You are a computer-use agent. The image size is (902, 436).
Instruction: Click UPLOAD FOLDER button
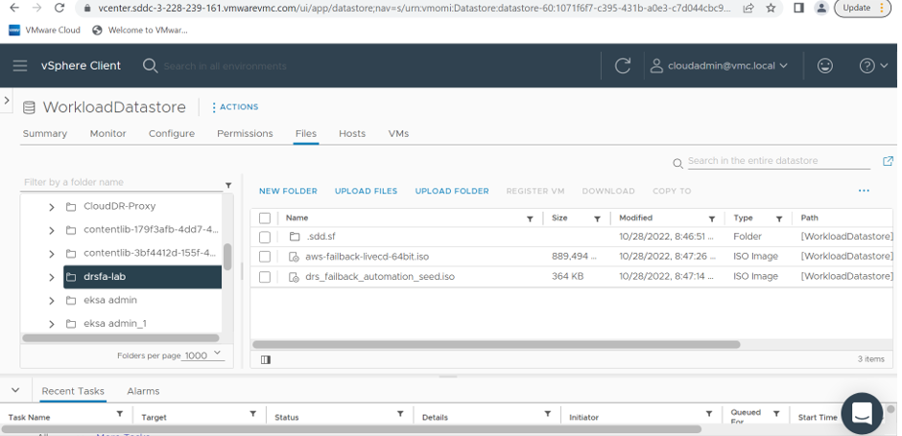[452, 191]
